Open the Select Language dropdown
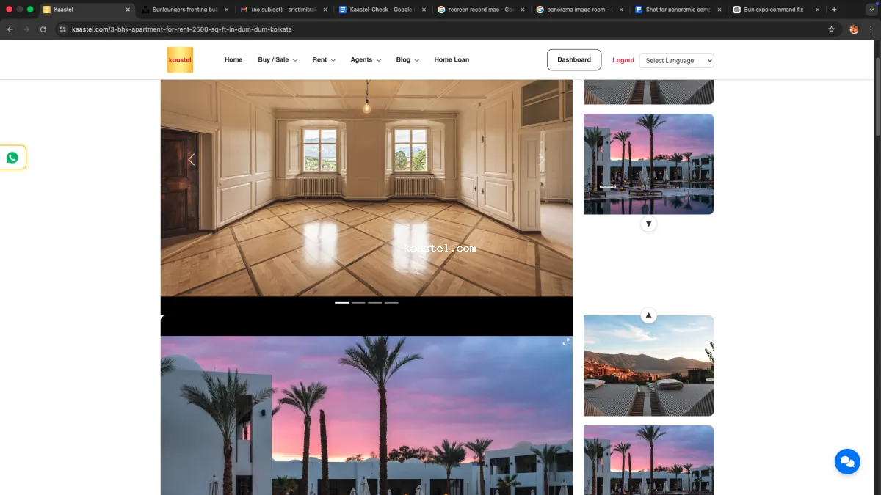This screenshot has width=881, height=495. coord(676,61)
